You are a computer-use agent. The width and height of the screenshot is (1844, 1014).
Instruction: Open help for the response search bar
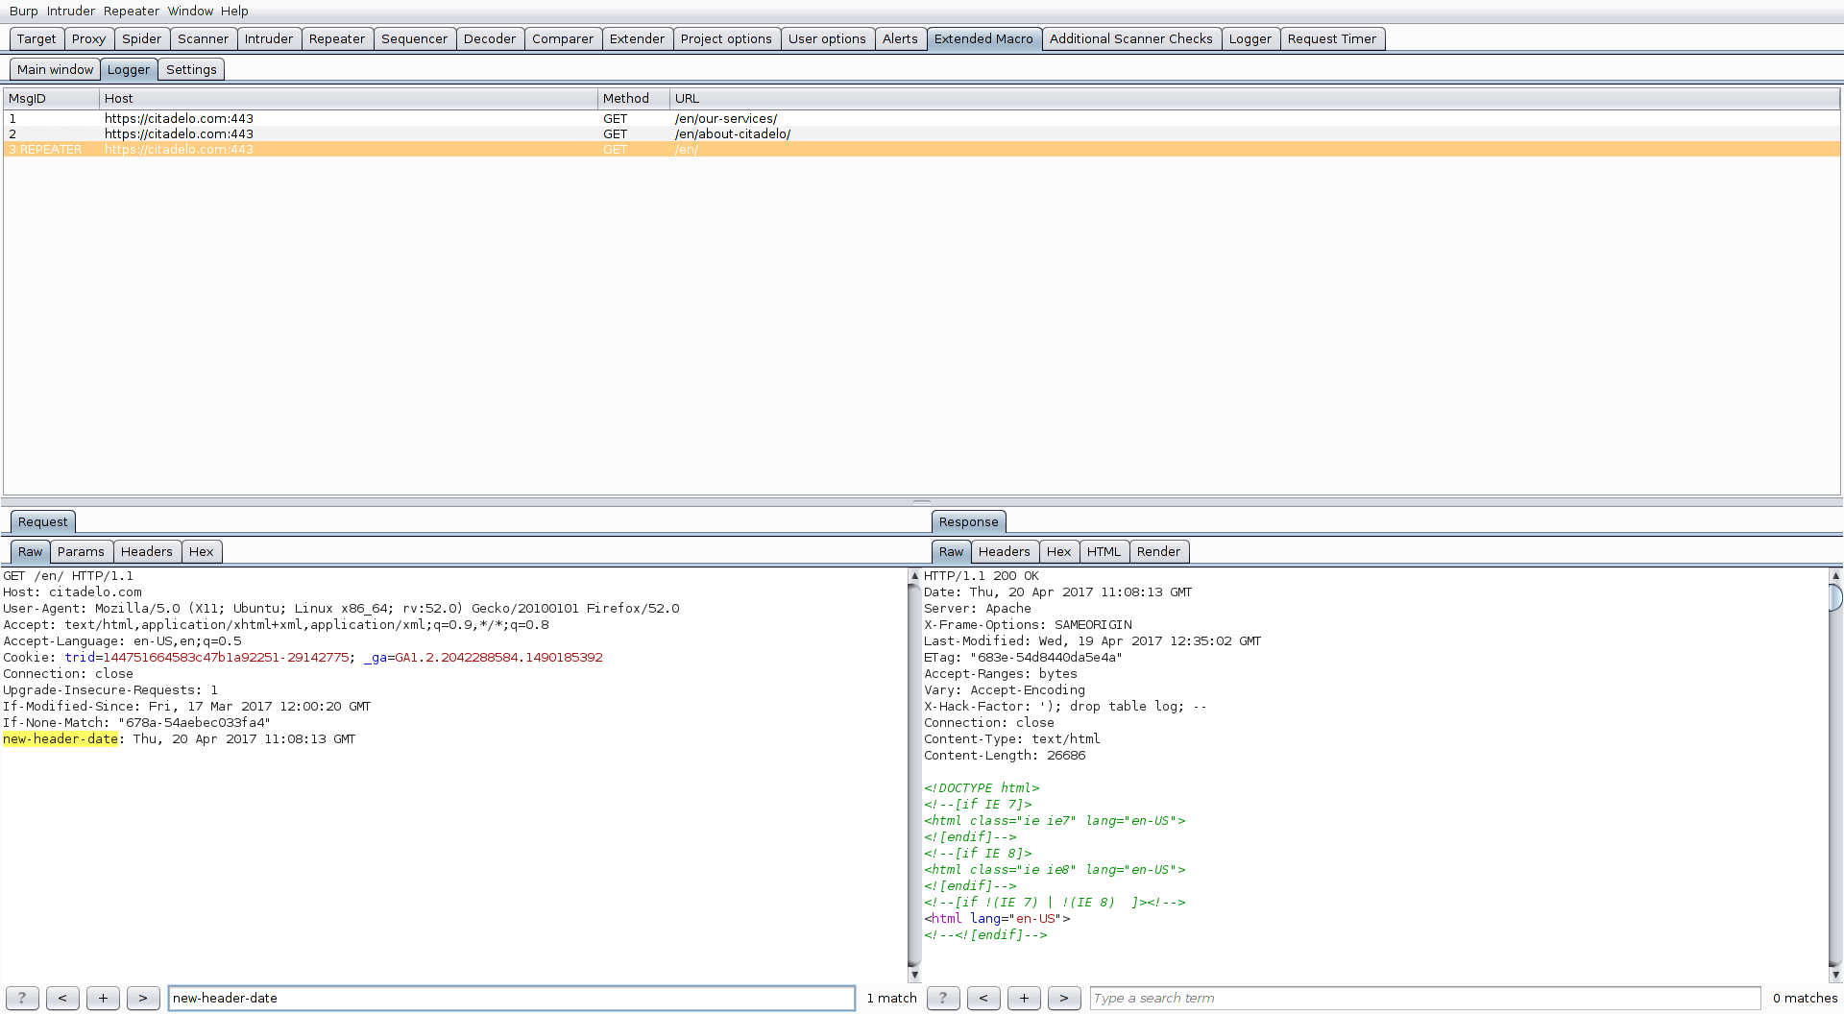(x=942, y=998)
